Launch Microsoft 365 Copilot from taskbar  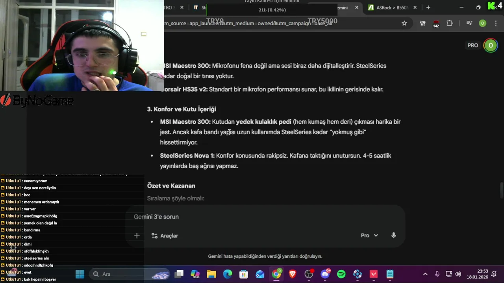[x=195, y=274]
